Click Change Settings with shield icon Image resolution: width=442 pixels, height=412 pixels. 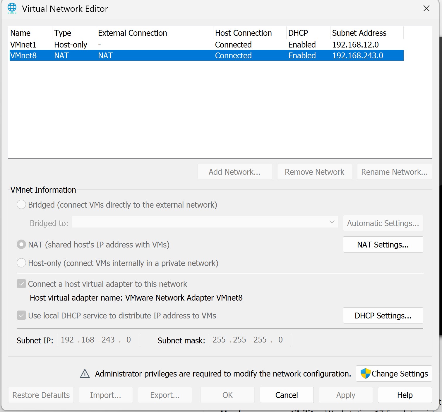point(394,374)
